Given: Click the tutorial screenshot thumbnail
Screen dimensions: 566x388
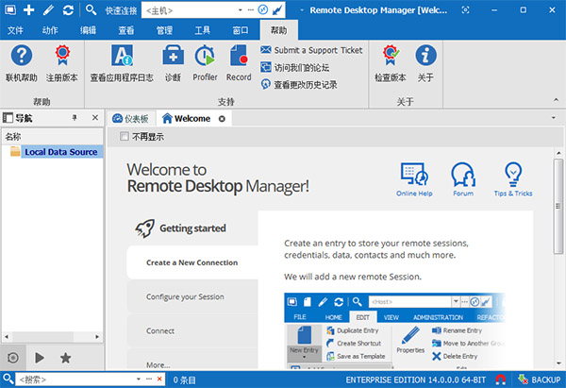Looking at the screenshot, I should coord(394,331).
